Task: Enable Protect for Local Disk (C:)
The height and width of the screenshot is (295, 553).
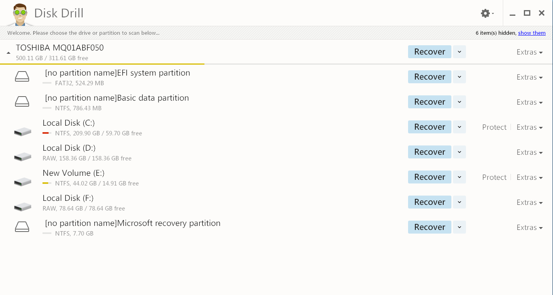Action: (x=494, y=127)
